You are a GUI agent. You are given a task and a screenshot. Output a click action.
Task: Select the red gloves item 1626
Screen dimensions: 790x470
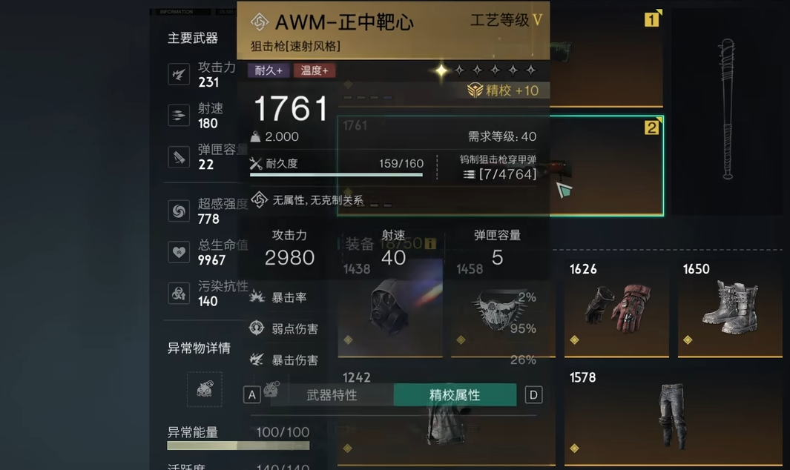616,308
